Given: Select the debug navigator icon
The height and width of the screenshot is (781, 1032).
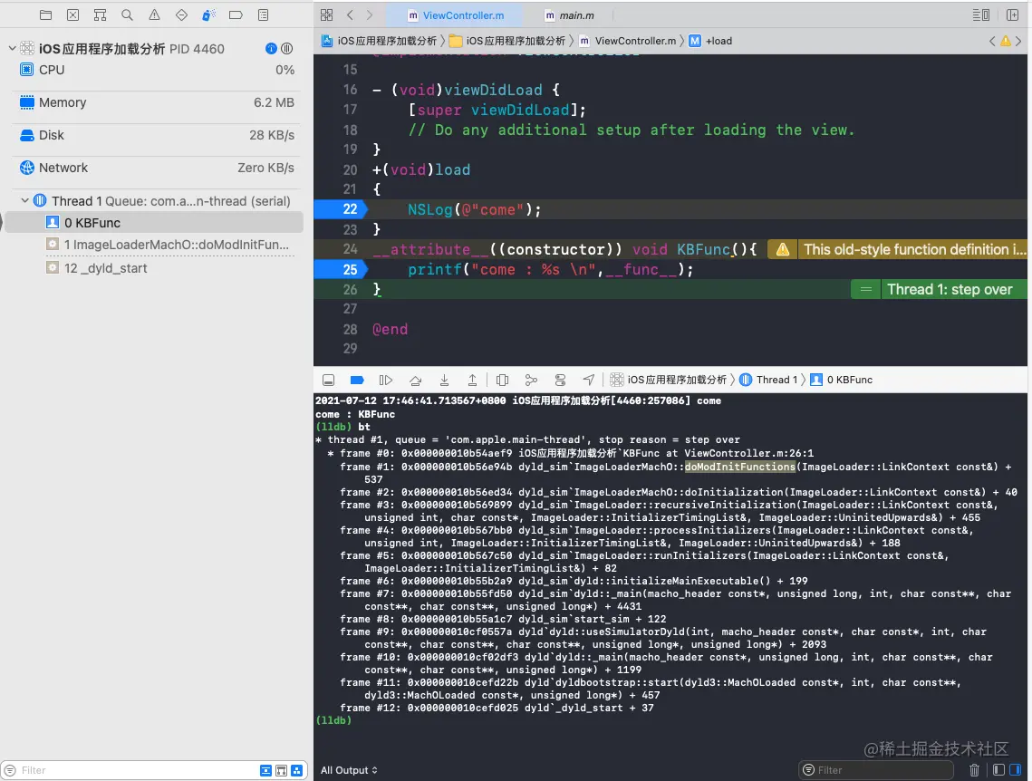Looking at the screenshot, I should click(208, 14).
